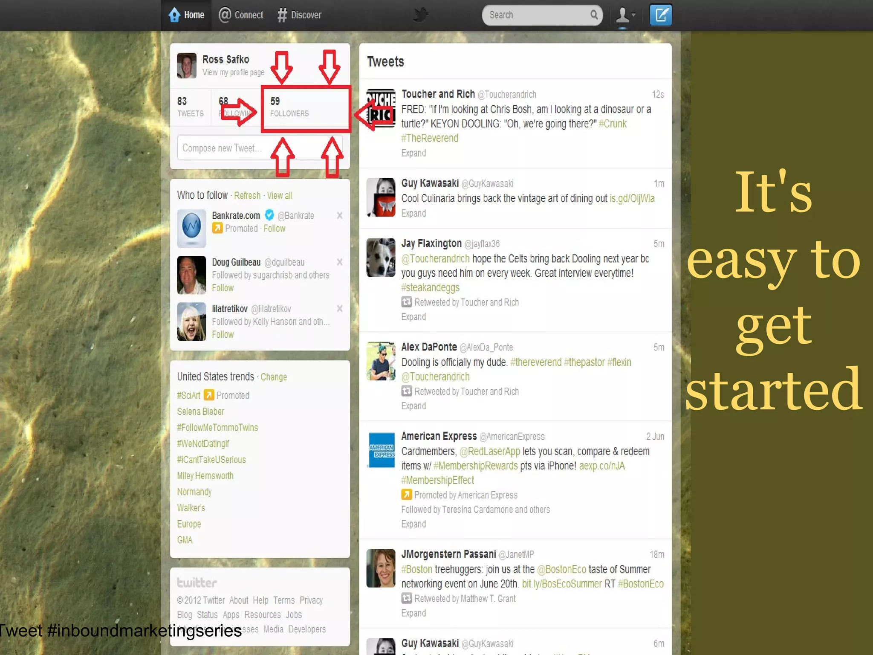Screen dimensions: 873x655
Task: Open the #iCantTakeUSerious trend
Action: click(x=211, y=460)
